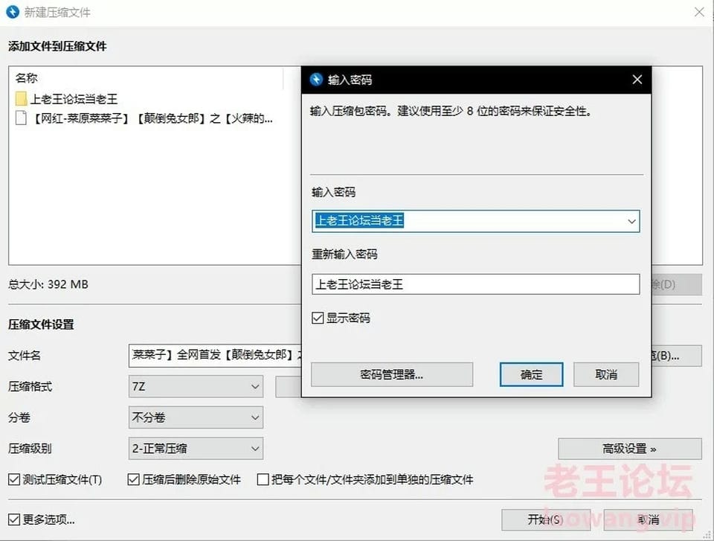Click the Bandizip logo in password dialog title

coord(316,80)
